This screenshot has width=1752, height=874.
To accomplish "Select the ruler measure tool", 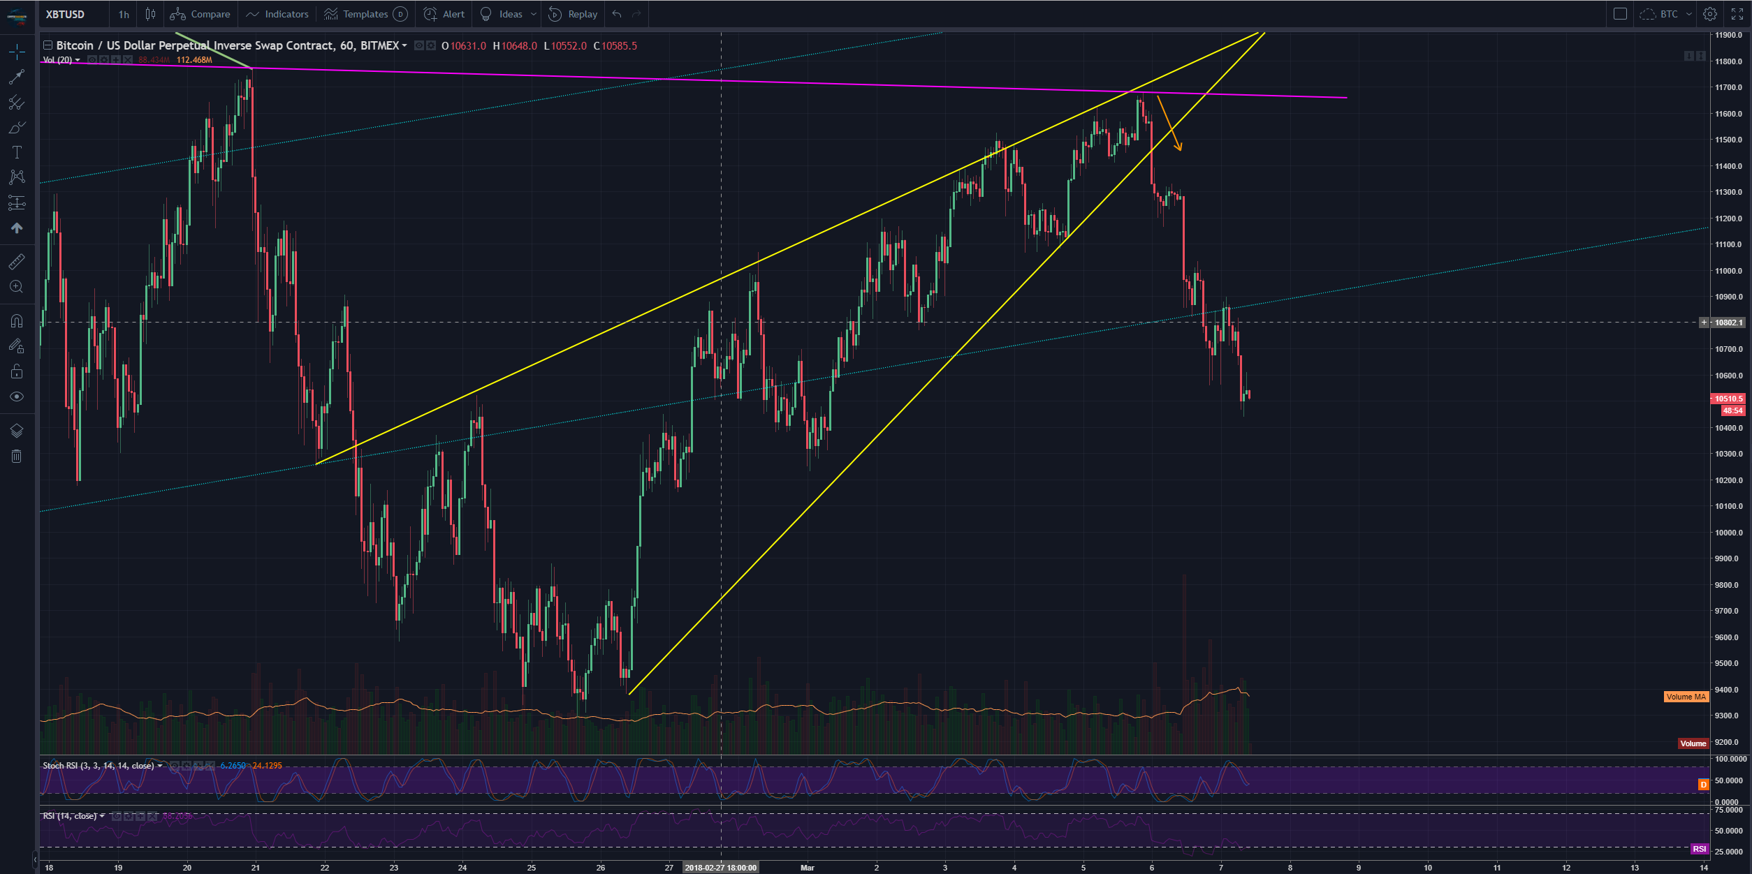I will [17, 262].
